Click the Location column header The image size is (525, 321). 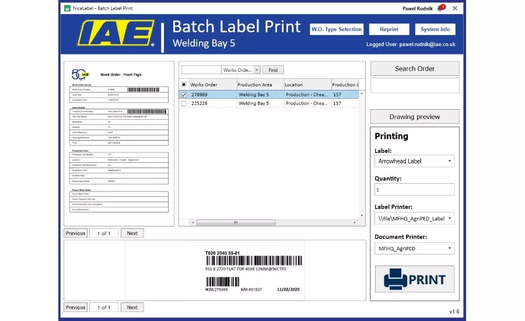click(307, 85)
